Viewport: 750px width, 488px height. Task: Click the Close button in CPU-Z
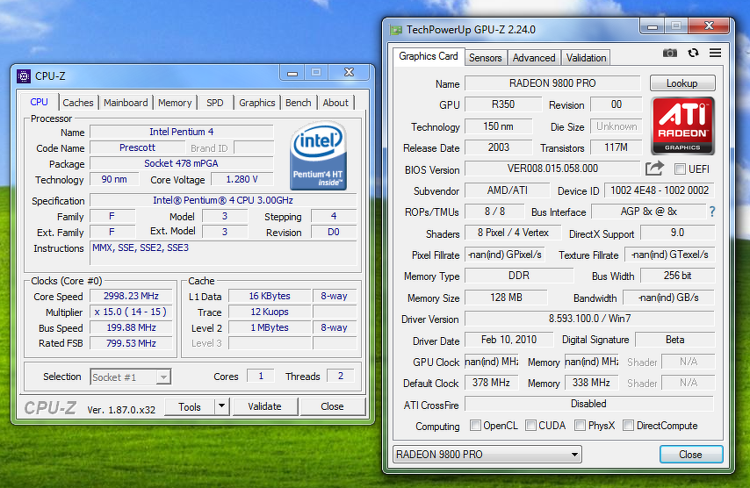click(332, 406)
